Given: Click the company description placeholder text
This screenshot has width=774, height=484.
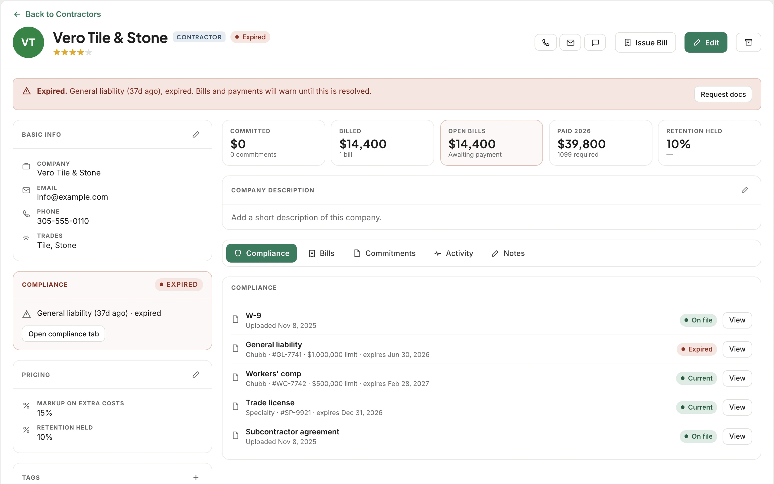Looking at the screenshot, I should tap(306, 218).
